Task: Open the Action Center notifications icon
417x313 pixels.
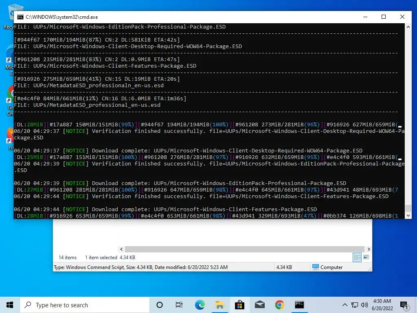Action: click(404, 305)
